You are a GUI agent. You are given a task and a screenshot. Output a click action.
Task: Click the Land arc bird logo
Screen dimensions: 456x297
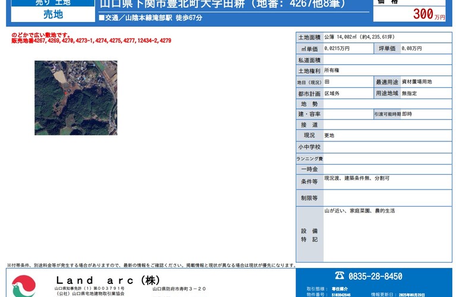[24, 286]
